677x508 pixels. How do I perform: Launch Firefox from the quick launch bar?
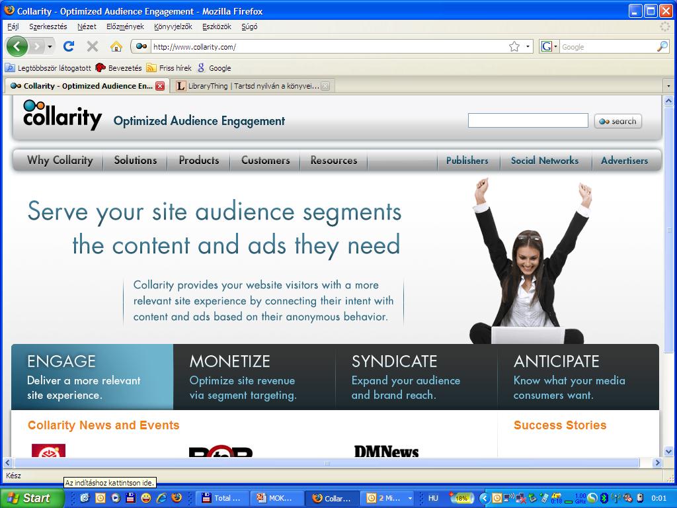(177, 497)
